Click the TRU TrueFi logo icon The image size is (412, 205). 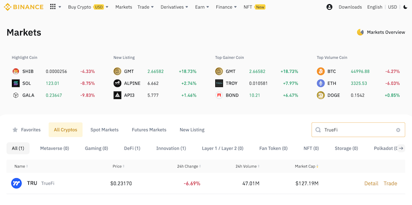tap(16, 183)
